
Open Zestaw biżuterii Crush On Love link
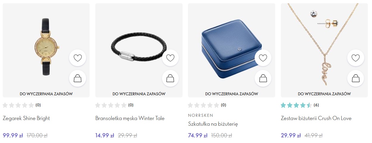click(316, 118)
